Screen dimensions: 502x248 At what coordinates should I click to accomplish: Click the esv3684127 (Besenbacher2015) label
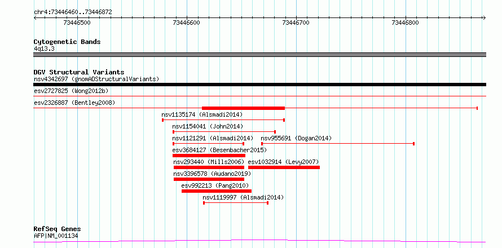219,150
